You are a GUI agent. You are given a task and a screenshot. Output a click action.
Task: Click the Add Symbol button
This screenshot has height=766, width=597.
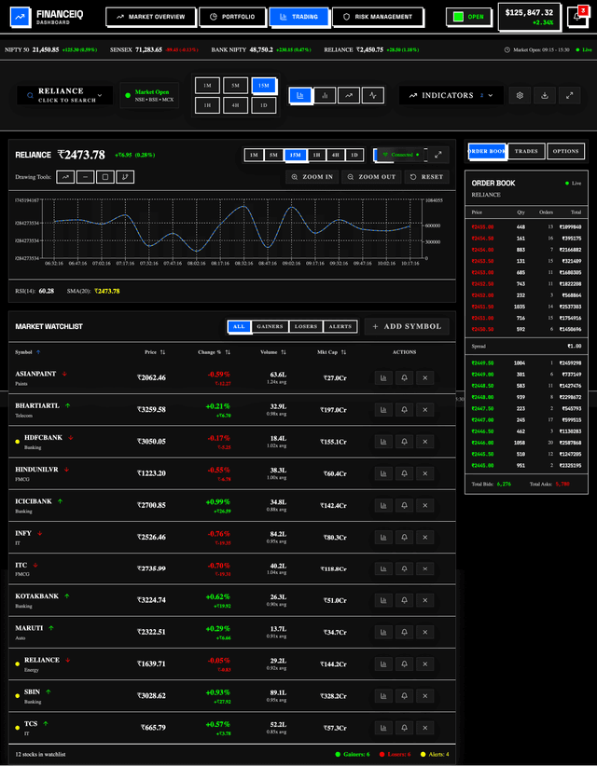(x=407, y=326)
